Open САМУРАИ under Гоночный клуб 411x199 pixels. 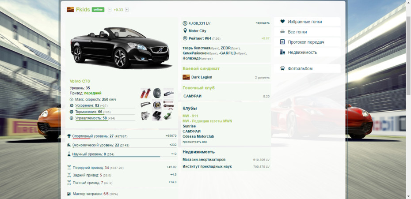(193, 96)
